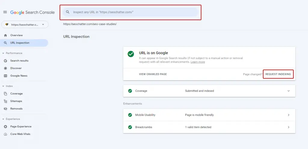
Task: Click 'Submitted and indexed' status
Action: (199, 91)
